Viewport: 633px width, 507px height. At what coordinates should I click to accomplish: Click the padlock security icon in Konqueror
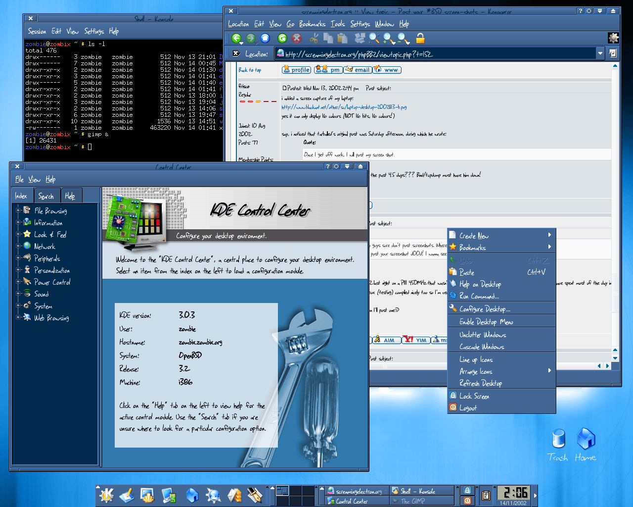click(420, 39)
